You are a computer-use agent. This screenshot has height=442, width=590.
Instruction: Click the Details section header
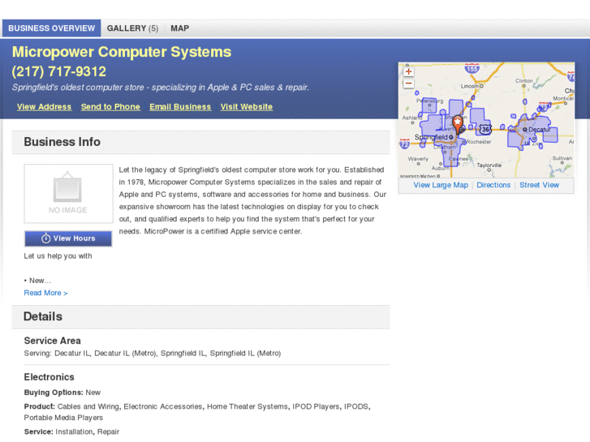[201, 316]
